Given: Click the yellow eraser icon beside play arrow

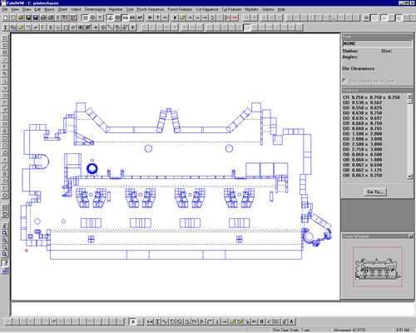Looking at the screenshot, I should click(x=182, y=17).
